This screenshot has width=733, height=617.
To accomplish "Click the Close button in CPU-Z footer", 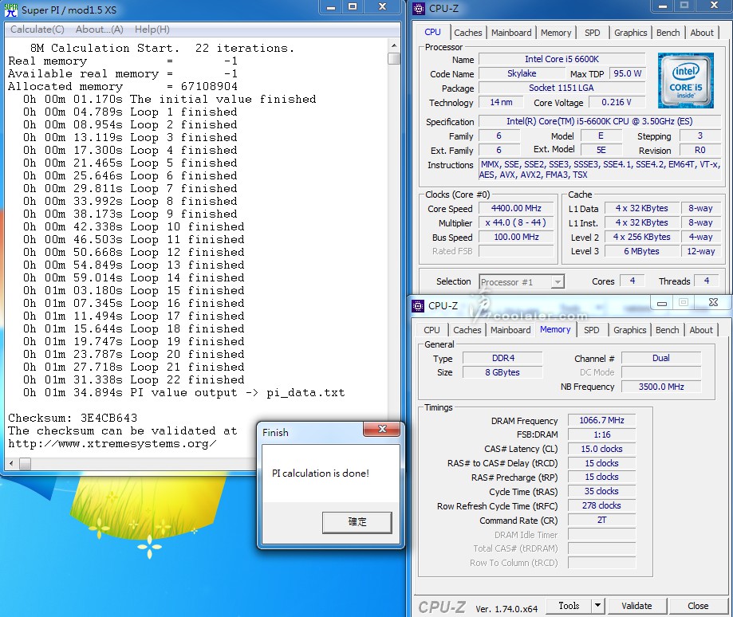I will tap(698, 606).
